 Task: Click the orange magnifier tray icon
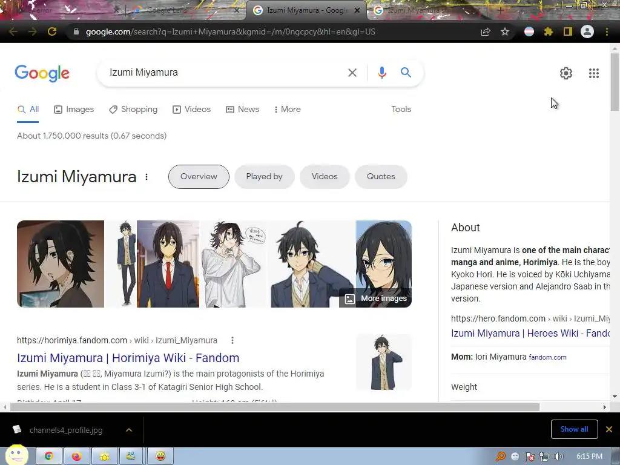[x=501, y=457]
